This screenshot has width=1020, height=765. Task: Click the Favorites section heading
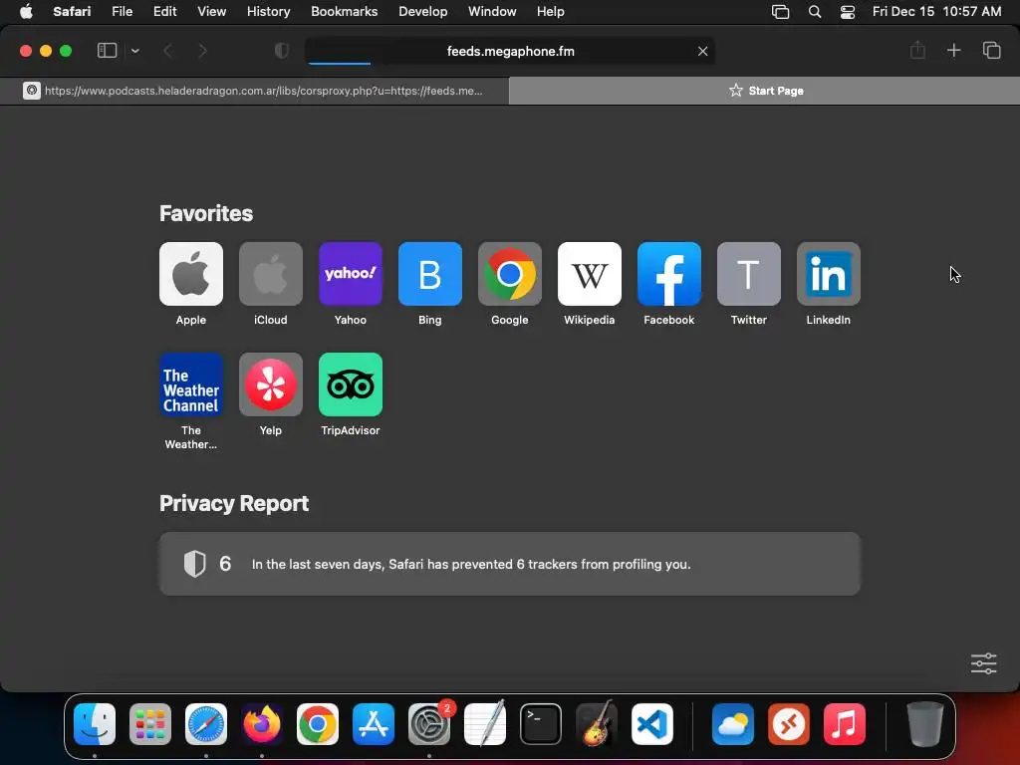[206, 213]
